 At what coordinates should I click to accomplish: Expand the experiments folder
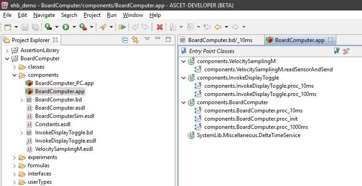coord(14,157)
